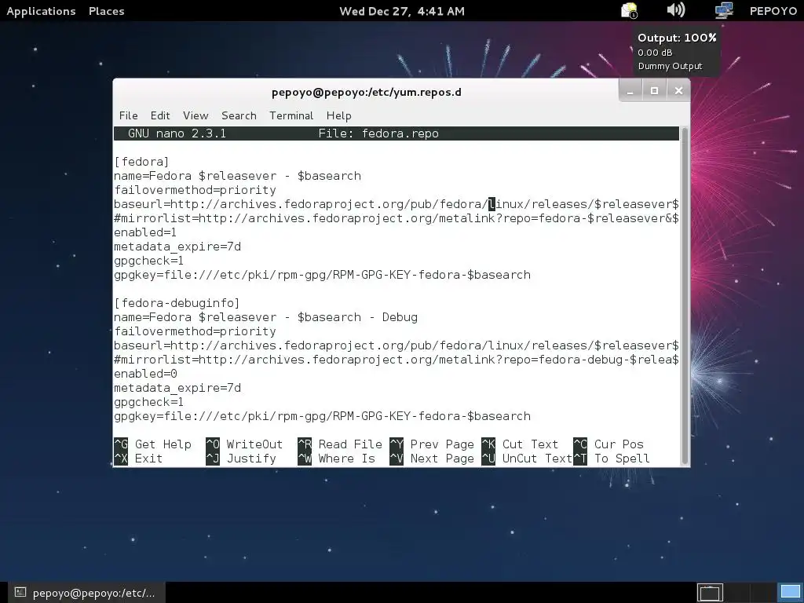This screenshot has width=804, height=603.
Task: Click the network connection tray icon
Action: (x=723, y=10)
